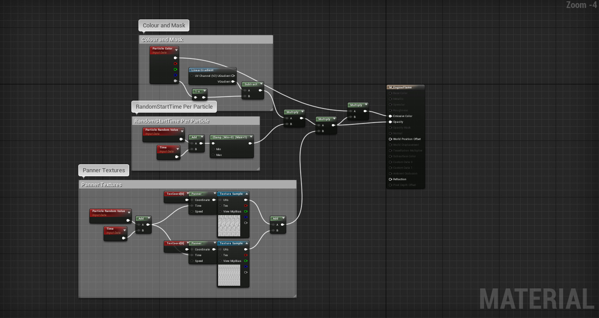Click the Opacity input pin on M_EngineFlame
599x318 pixels.
pos(390,122)
